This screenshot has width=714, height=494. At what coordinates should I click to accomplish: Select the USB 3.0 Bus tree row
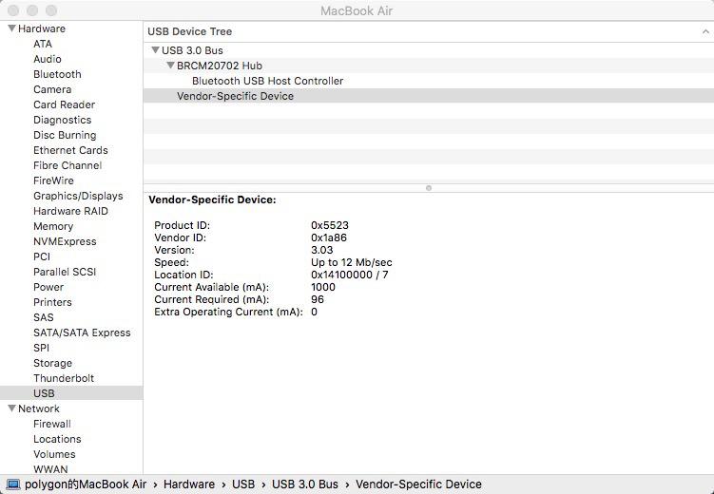[x=429, y=50]
